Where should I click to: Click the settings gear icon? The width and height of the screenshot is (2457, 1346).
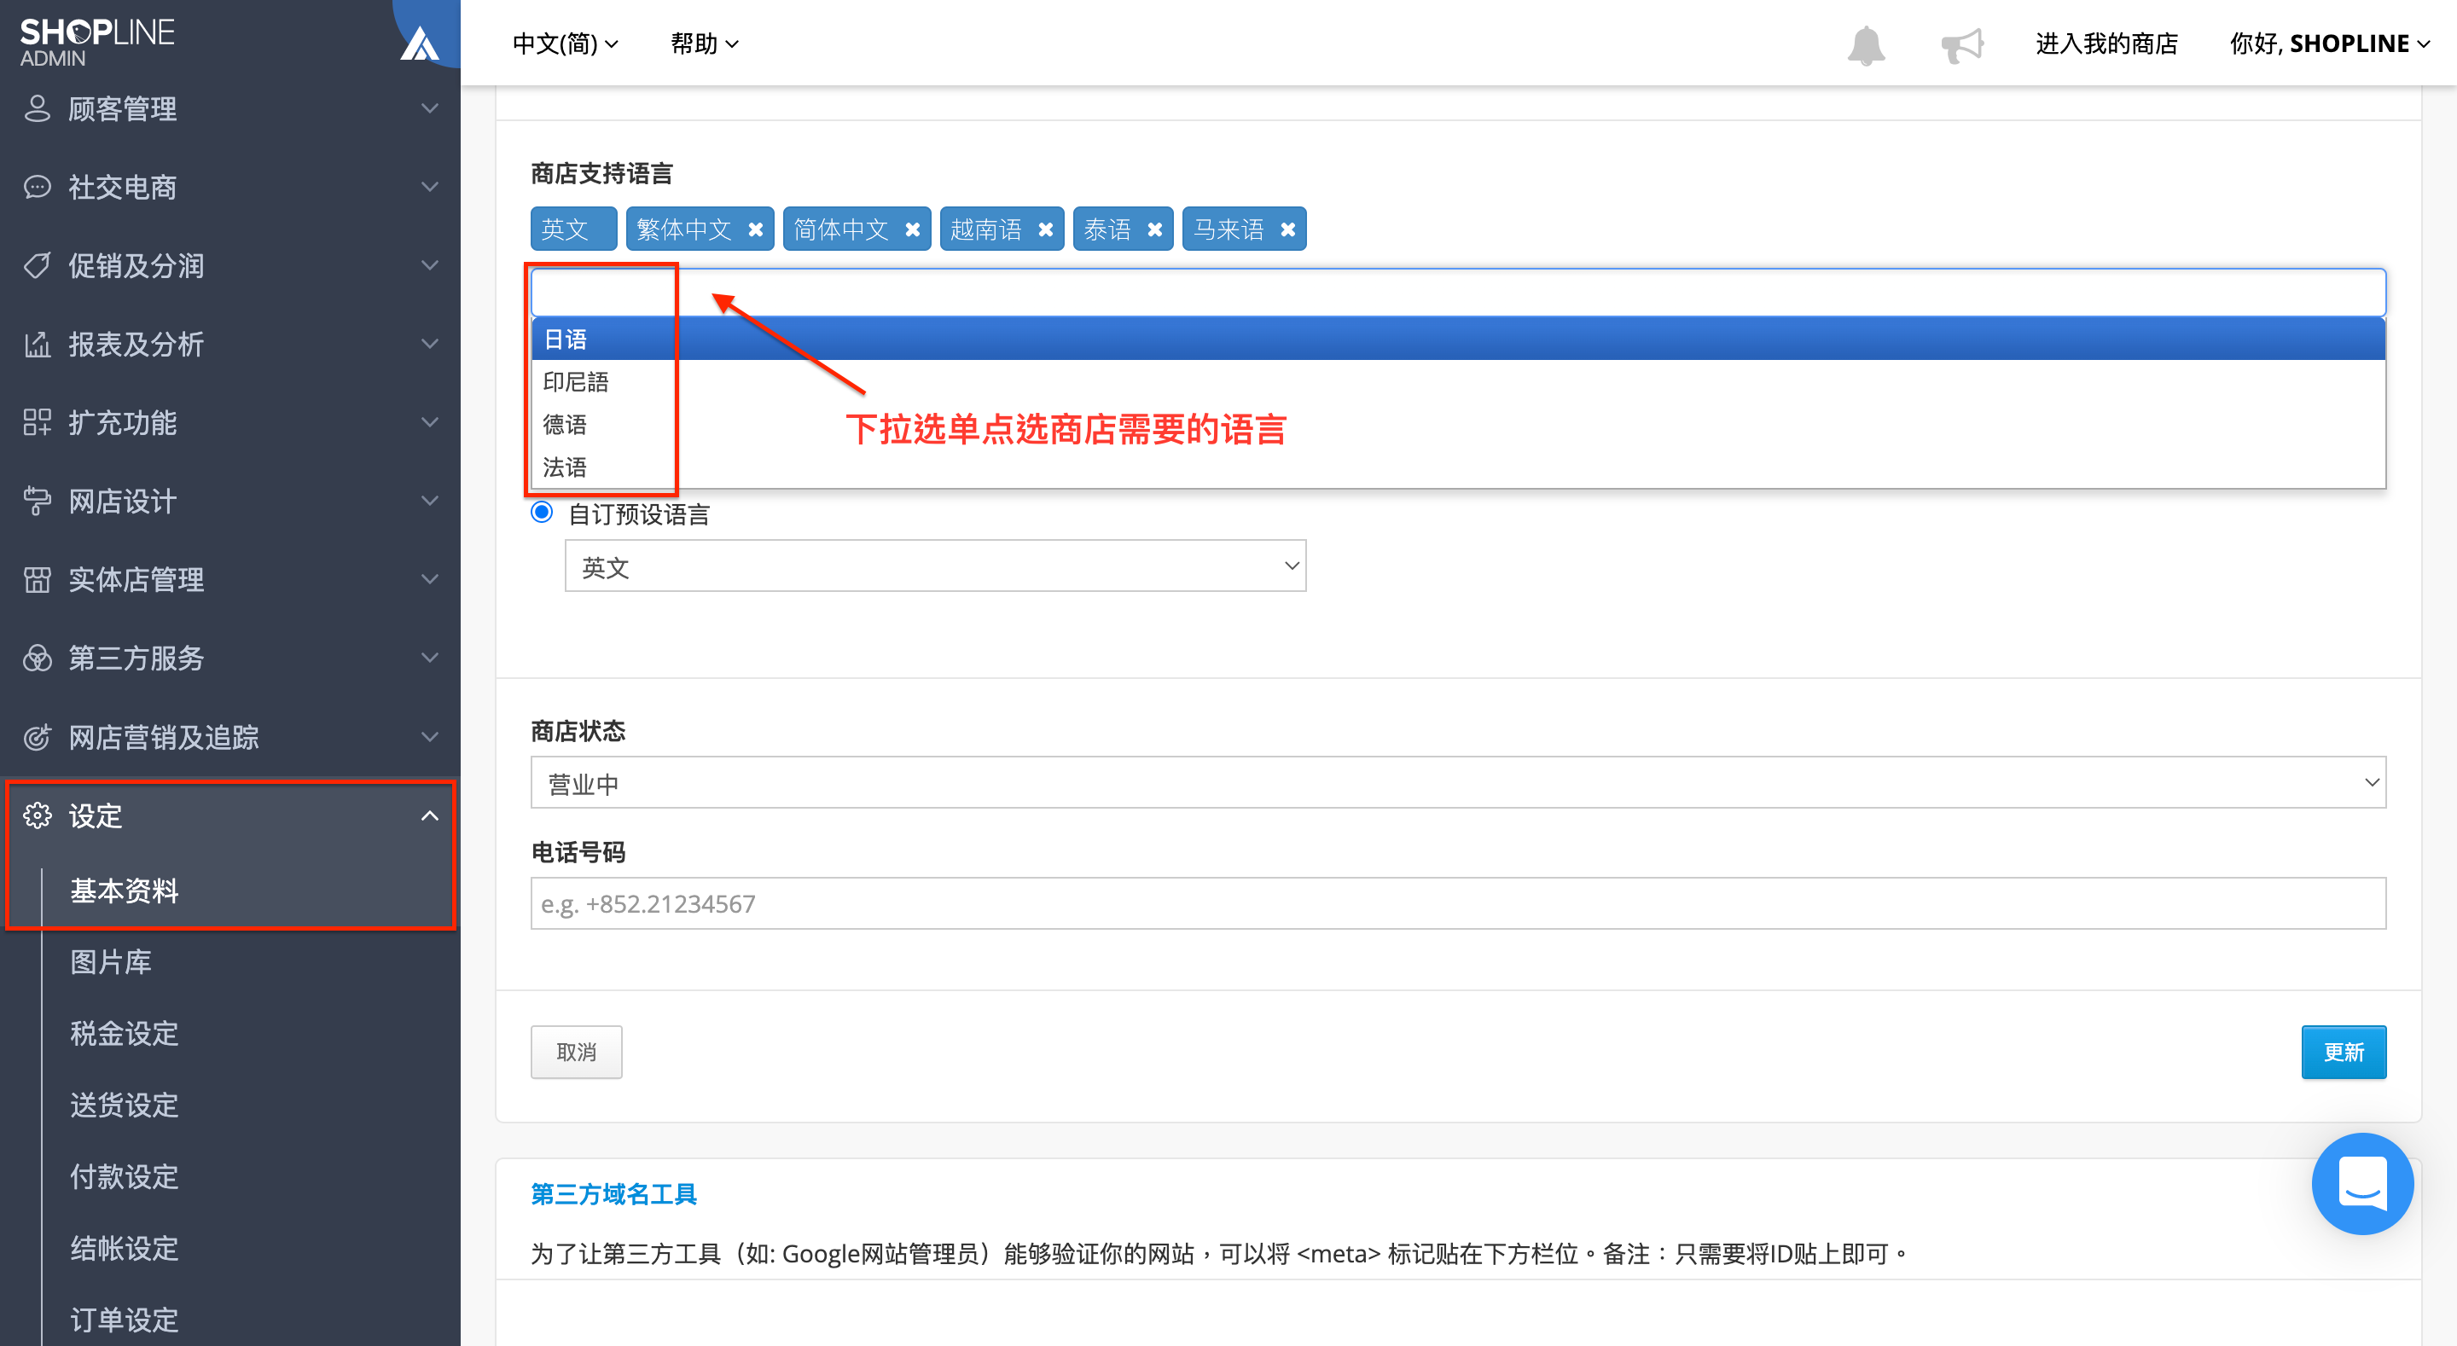38,815
